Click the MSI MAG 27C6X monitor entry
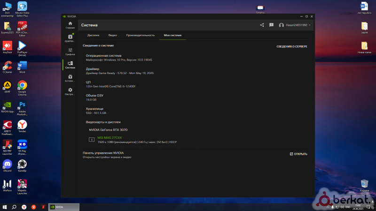This screenshot has width=376, height=211. tap(109, 138)
